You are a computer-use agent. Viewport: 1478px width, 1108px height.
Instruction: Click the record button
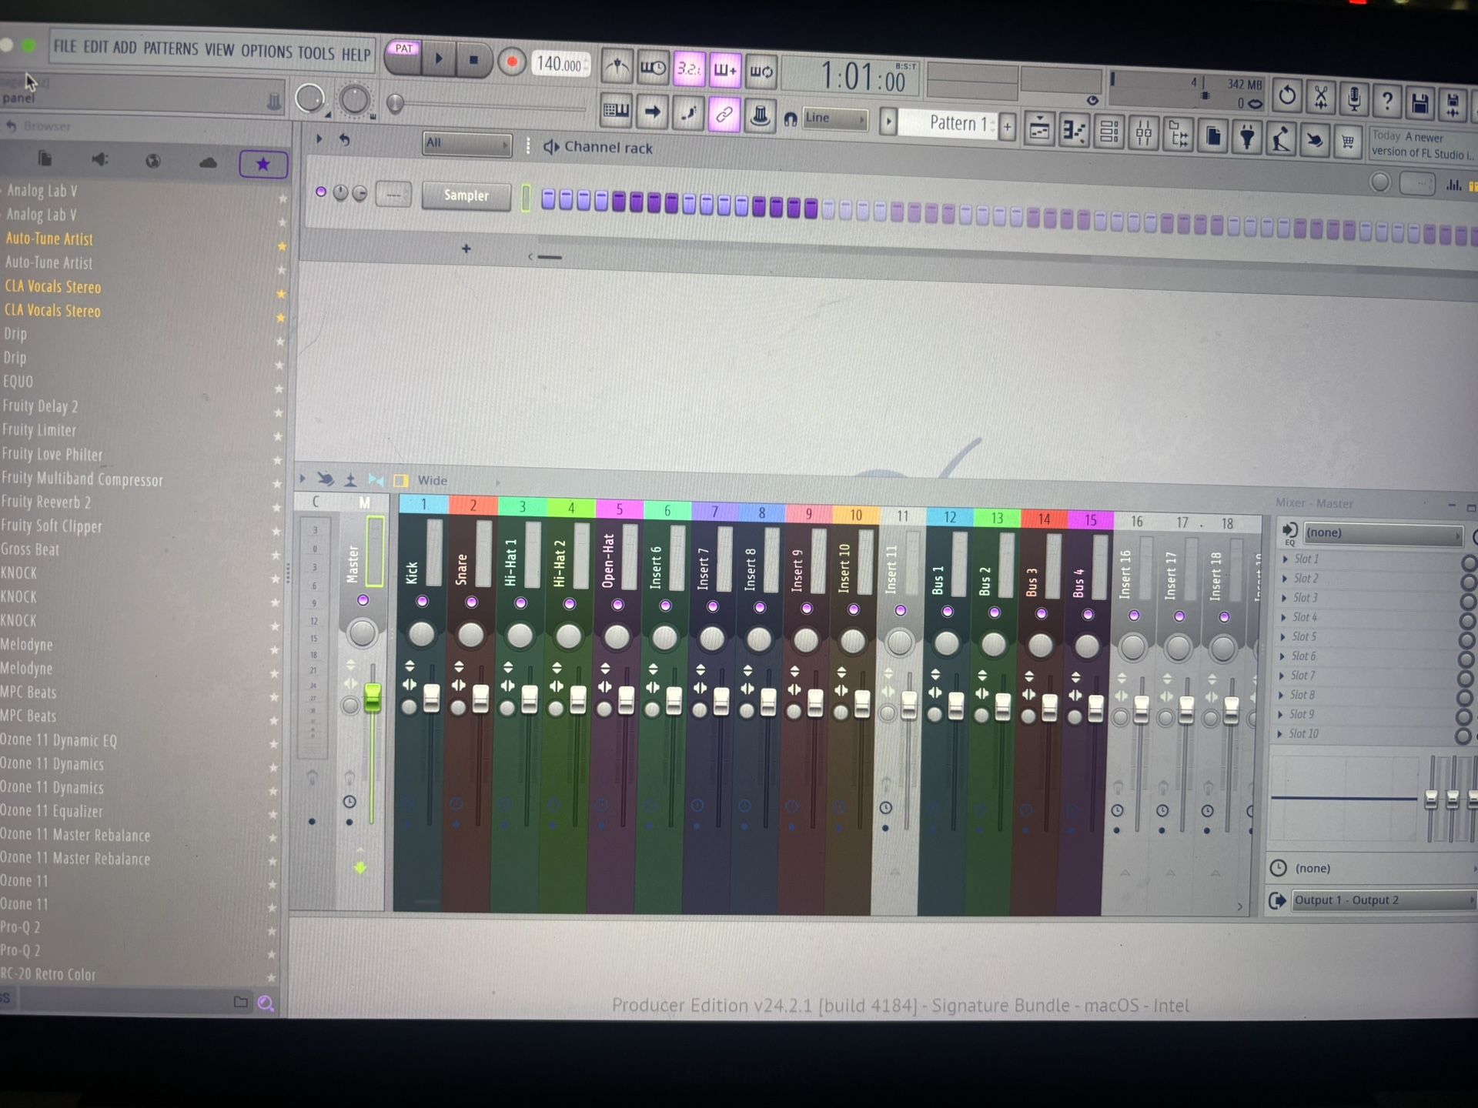pyautogui.click(x=511, y=62)
